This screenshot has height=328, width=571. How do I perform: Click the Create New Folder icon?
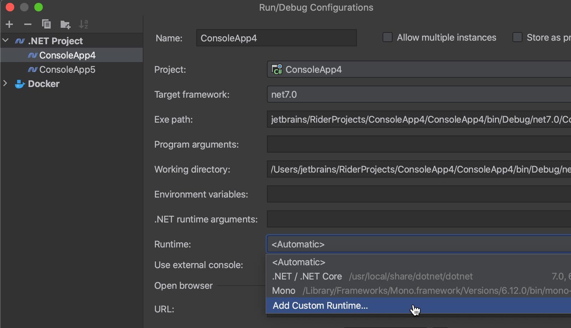pos(65,24)
